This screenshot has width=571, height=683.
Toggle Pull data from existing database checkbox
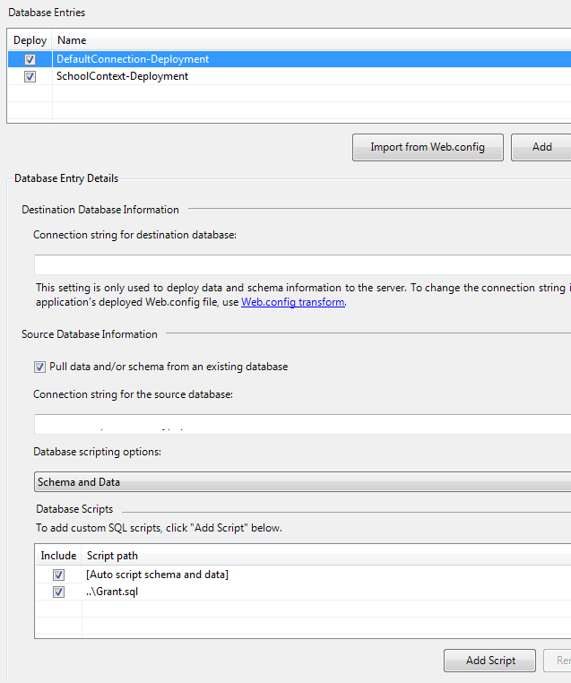[x=39, y=367]
